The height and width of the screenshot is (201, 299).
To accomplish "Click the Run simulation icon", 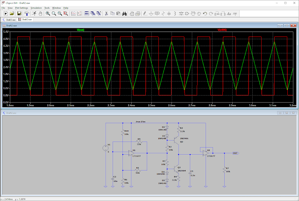I will click(x=5, y=14).
